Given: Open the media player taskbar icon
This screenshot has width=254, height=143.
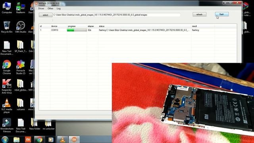Looking at the screenshot, I should point(51,139).
